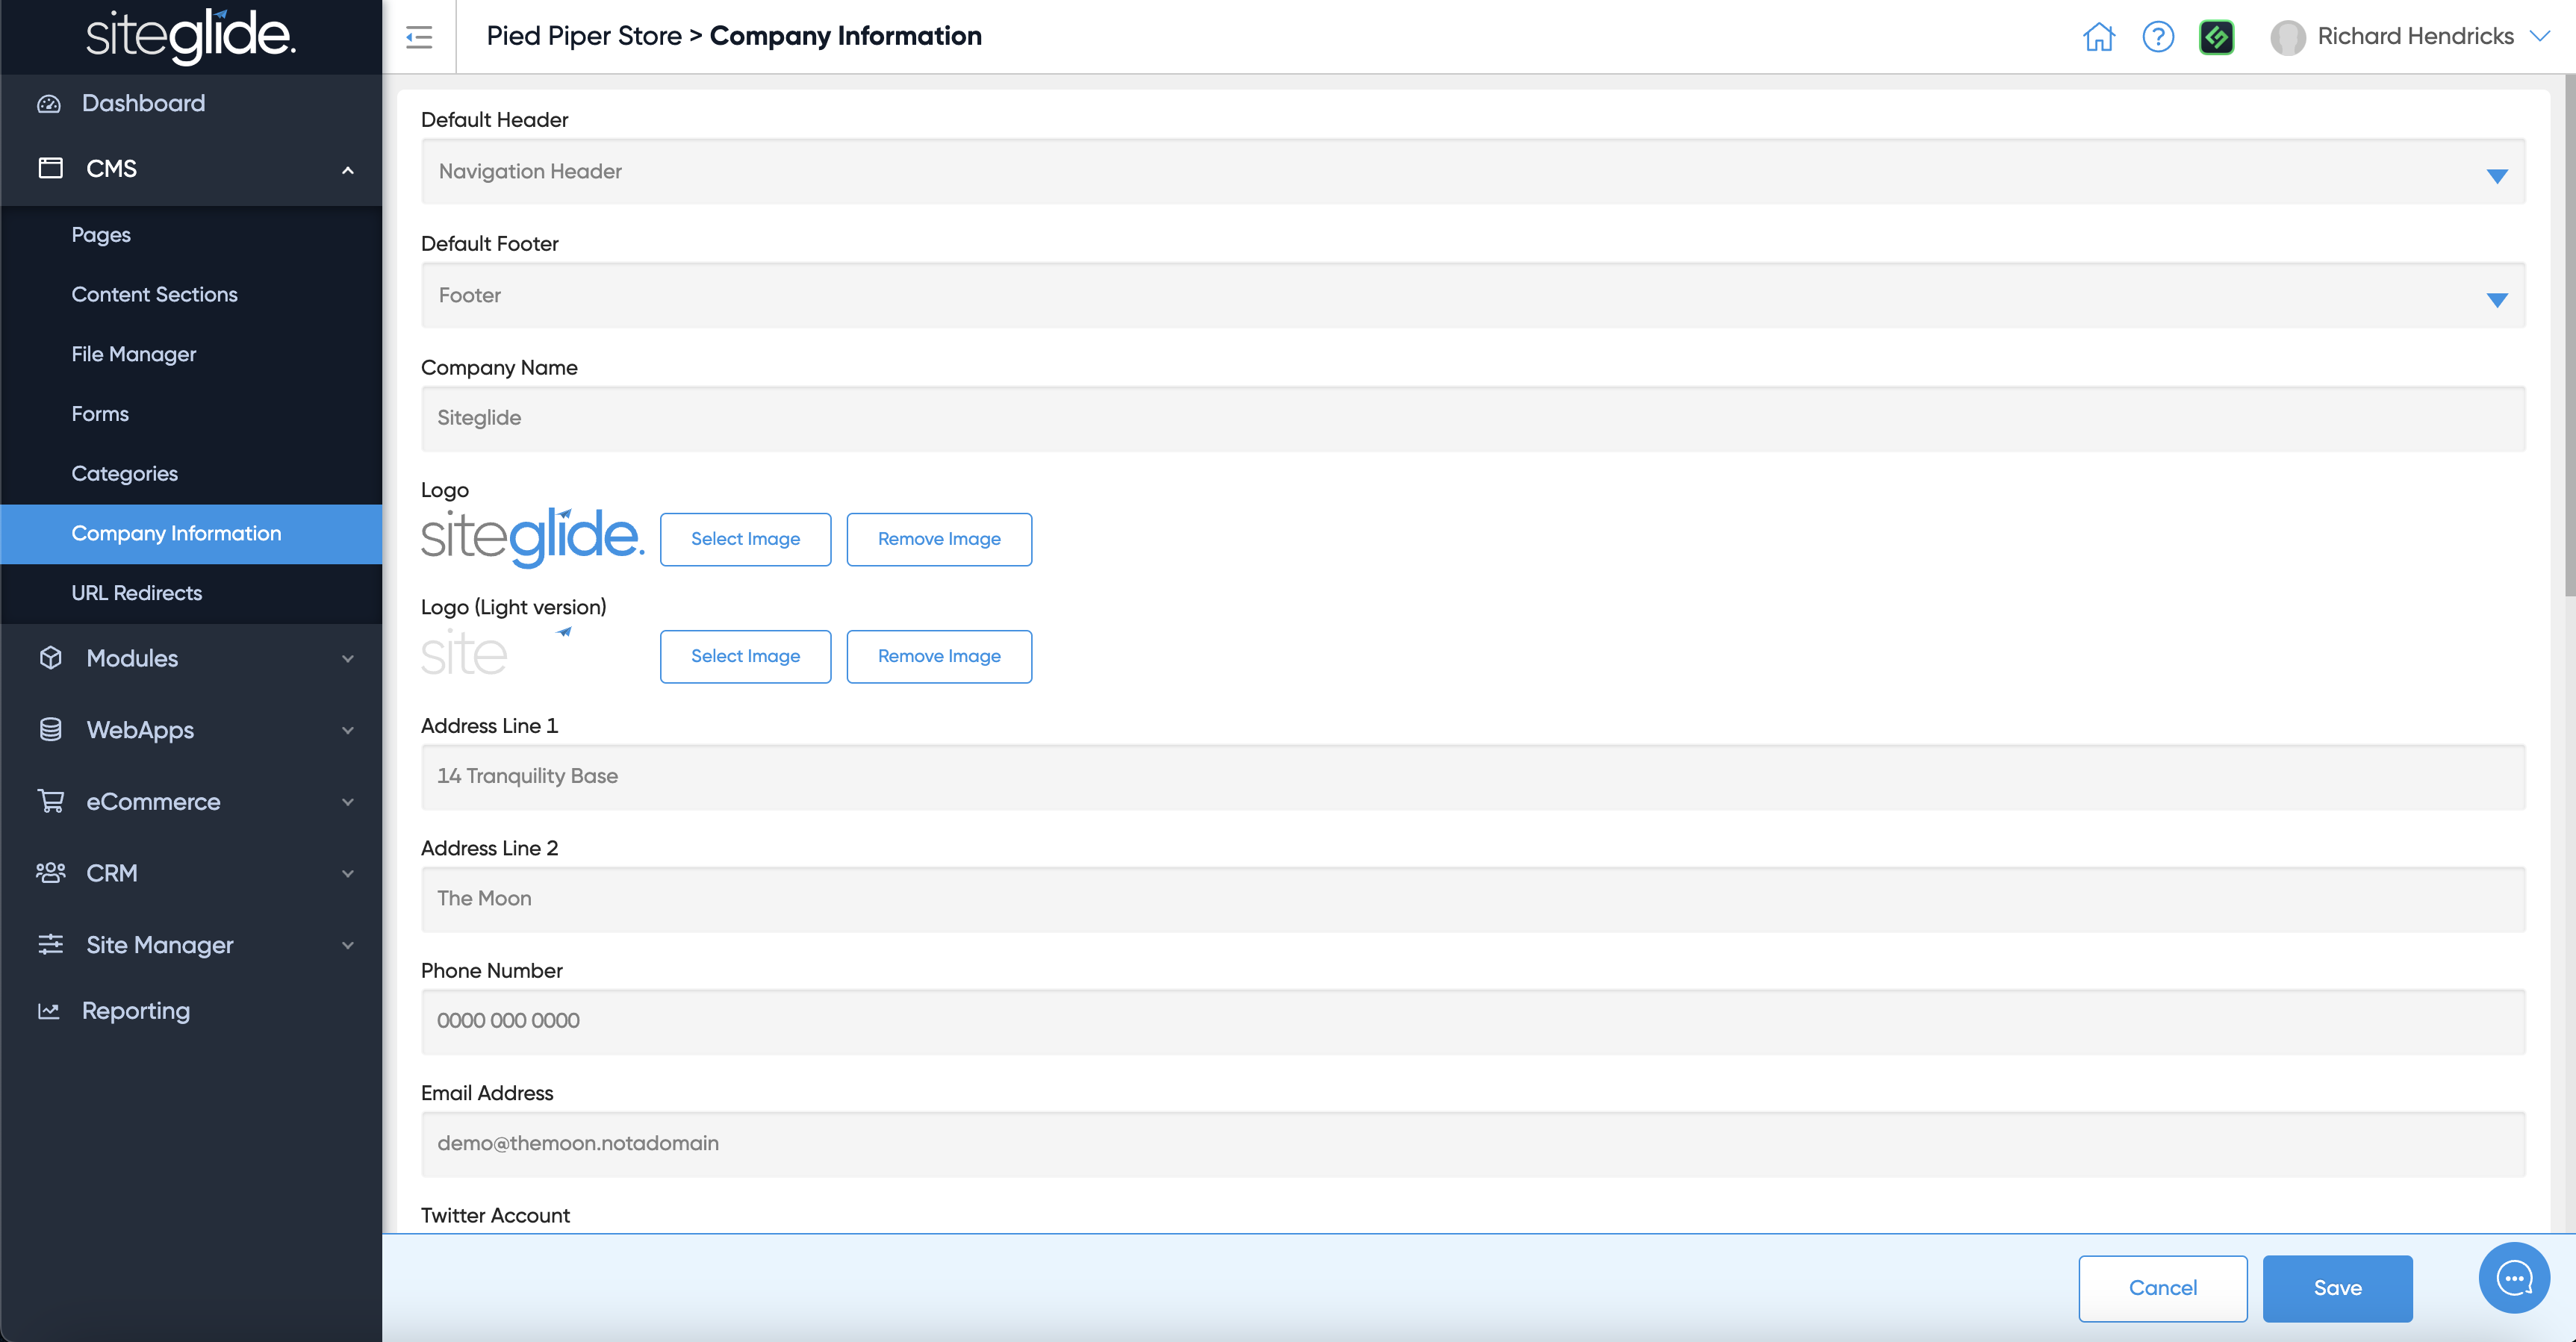Open the live chat bubble icon
Image resolution: width=2576 pixels, height=1342 pixels.
(2514, 1278)
